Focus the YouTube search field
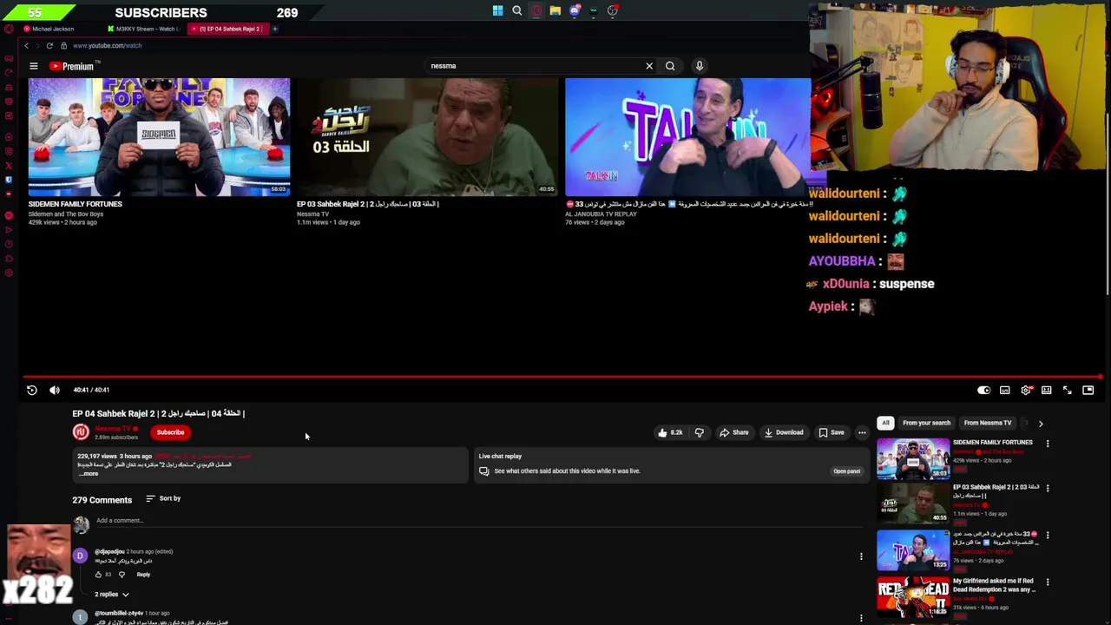This screenshot has height=625, width=1111. click(x=534, y=66)
